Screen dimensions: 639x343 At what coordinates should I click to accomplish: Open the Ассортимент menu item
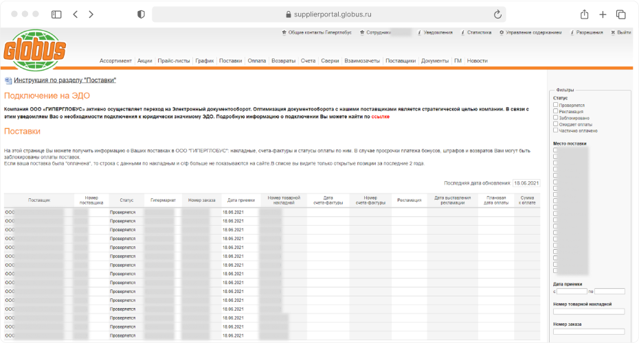pos(115,60)
